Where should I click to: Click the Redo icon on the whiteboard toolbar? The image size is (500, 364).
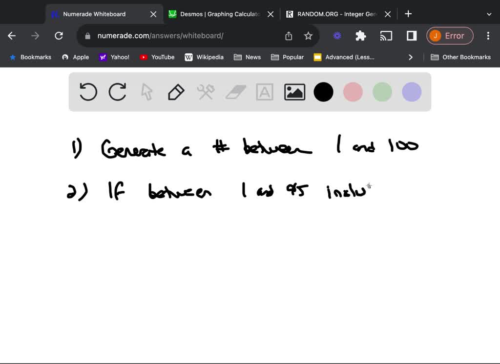117,92
